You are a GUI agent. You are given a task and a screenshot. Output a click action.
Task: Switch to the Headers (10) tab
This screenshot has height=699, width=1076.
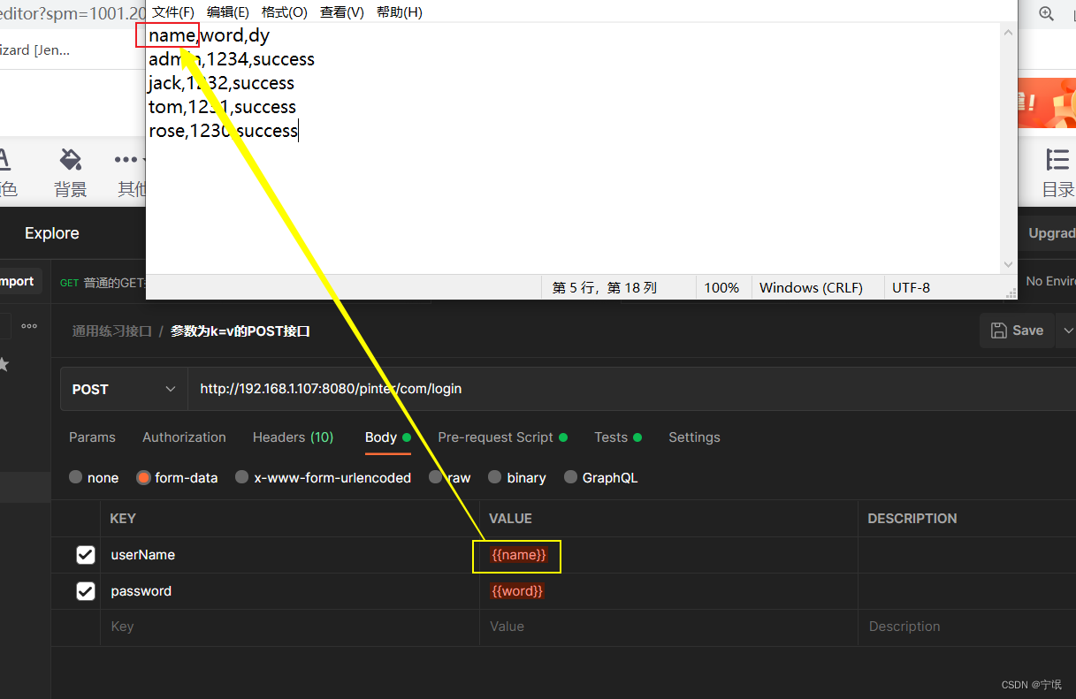(293, 437)
